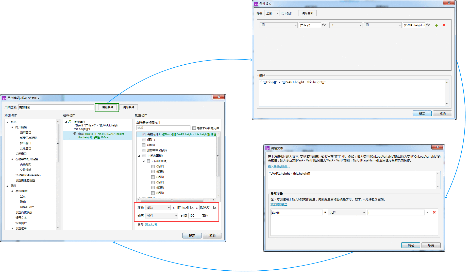Click the 清除条件 button

pyautogui.click(x=129, y=107)
